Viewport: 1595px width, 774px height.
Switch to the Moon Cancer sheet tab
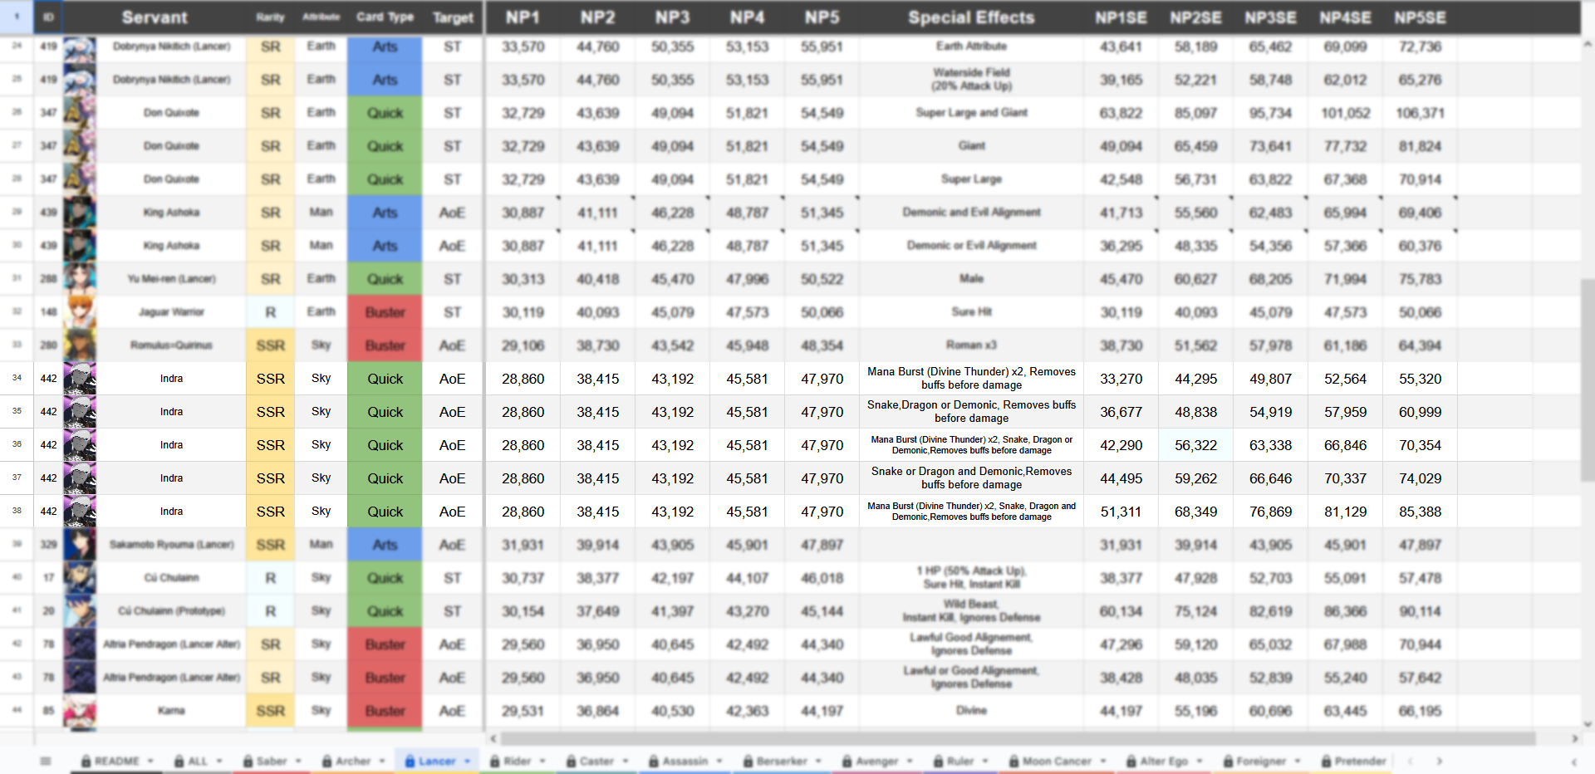[1057, 762]
